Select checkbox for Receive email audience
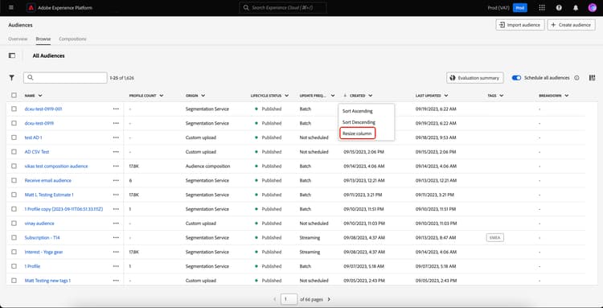 point(14,180)
